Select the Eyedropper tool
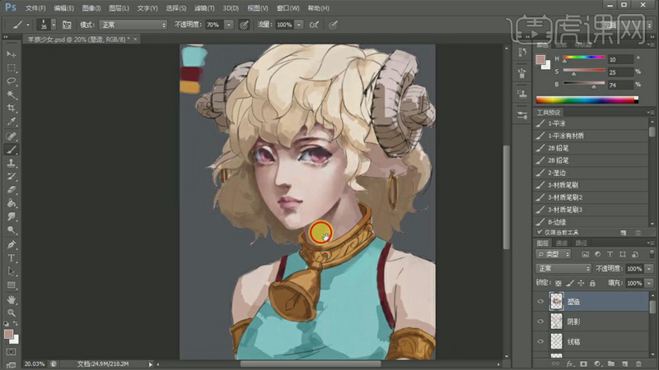The image size is (659, 370). point(12,122)
